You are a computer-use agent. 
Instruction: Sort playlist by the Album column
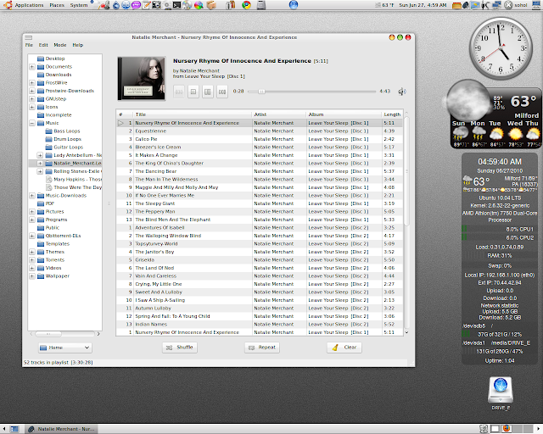pos(344,114)
